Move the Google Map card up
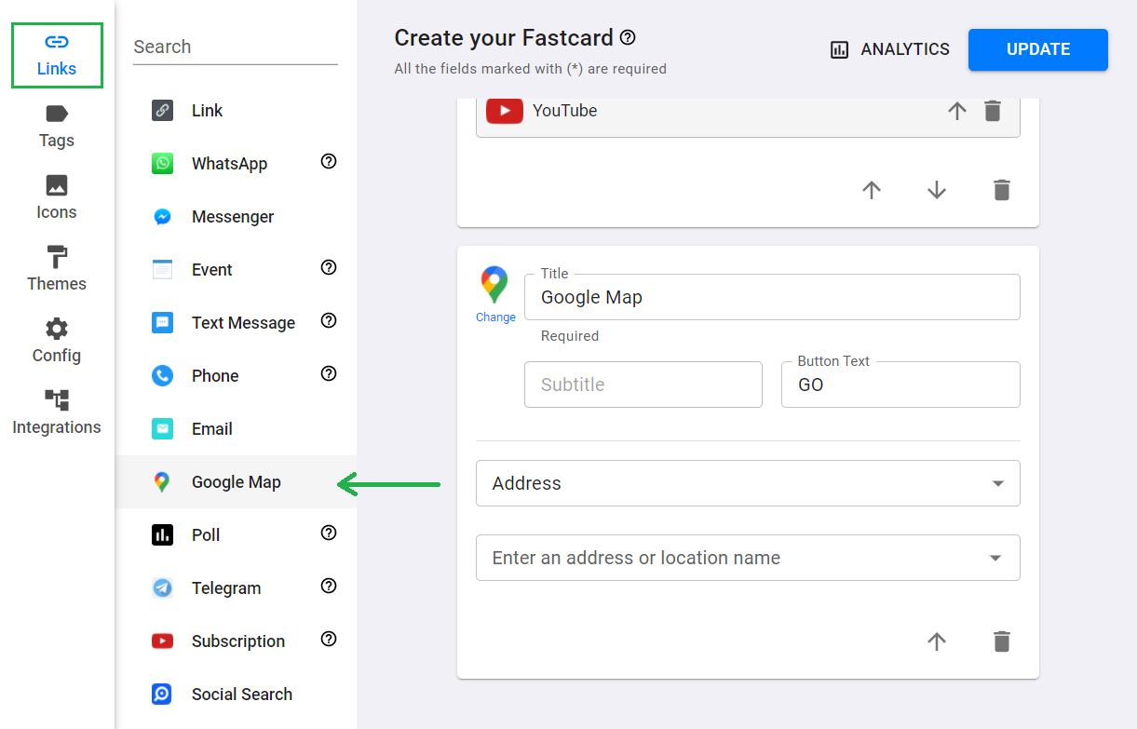The image size is (1137, 729). click(937, 641)
